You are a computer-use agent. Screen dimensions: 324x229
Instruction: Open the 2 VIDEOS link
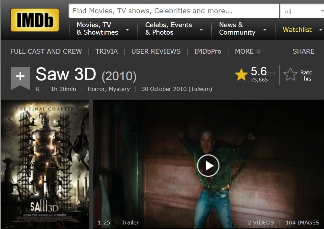point(261,223)
